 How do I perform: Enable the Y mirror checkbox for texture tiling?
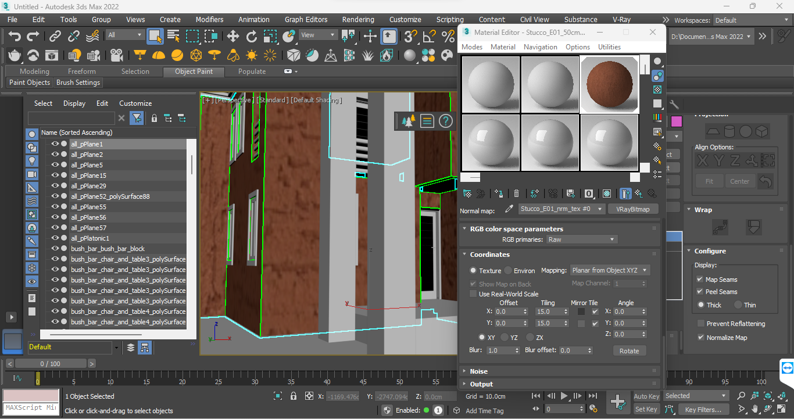582,323
